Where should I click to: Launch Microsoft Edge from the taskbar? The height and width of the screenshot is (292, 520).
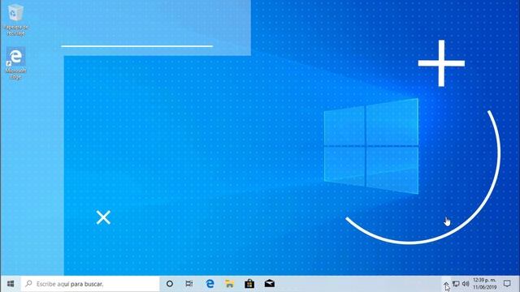[x=210, y=284]
